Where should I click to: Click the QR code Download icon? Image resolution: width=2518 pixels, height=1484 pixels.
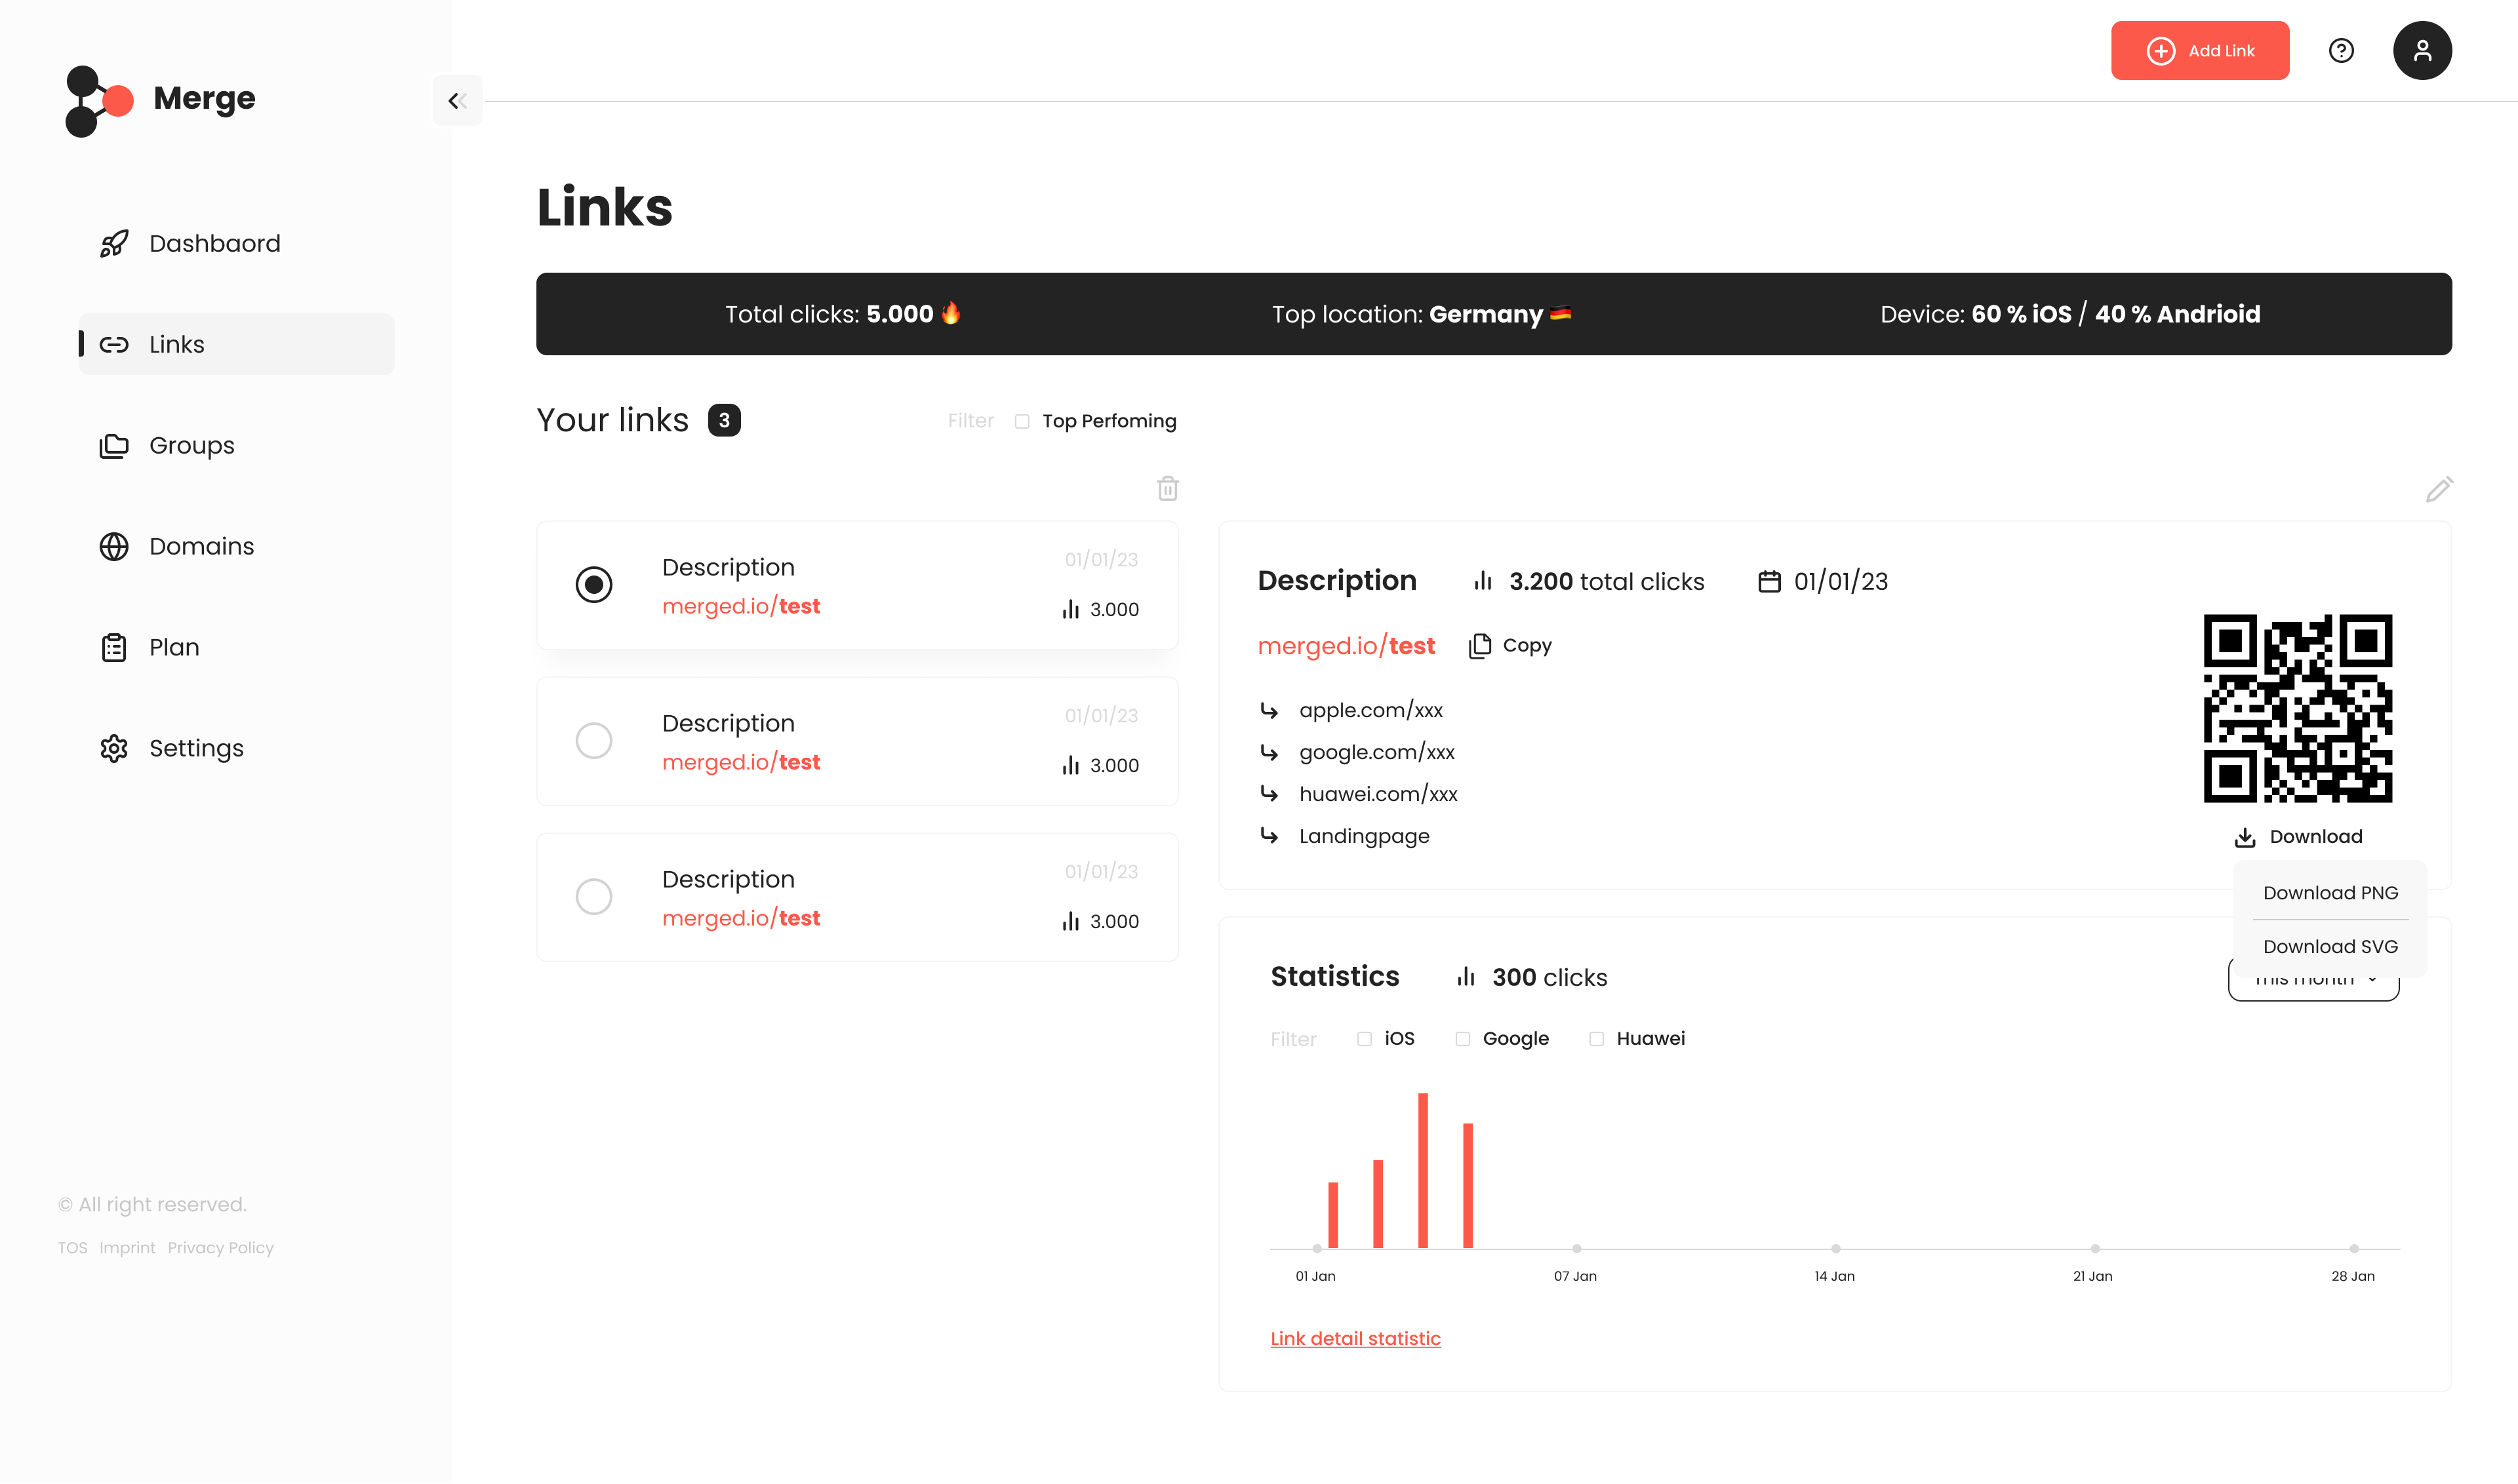point(2245,838)
